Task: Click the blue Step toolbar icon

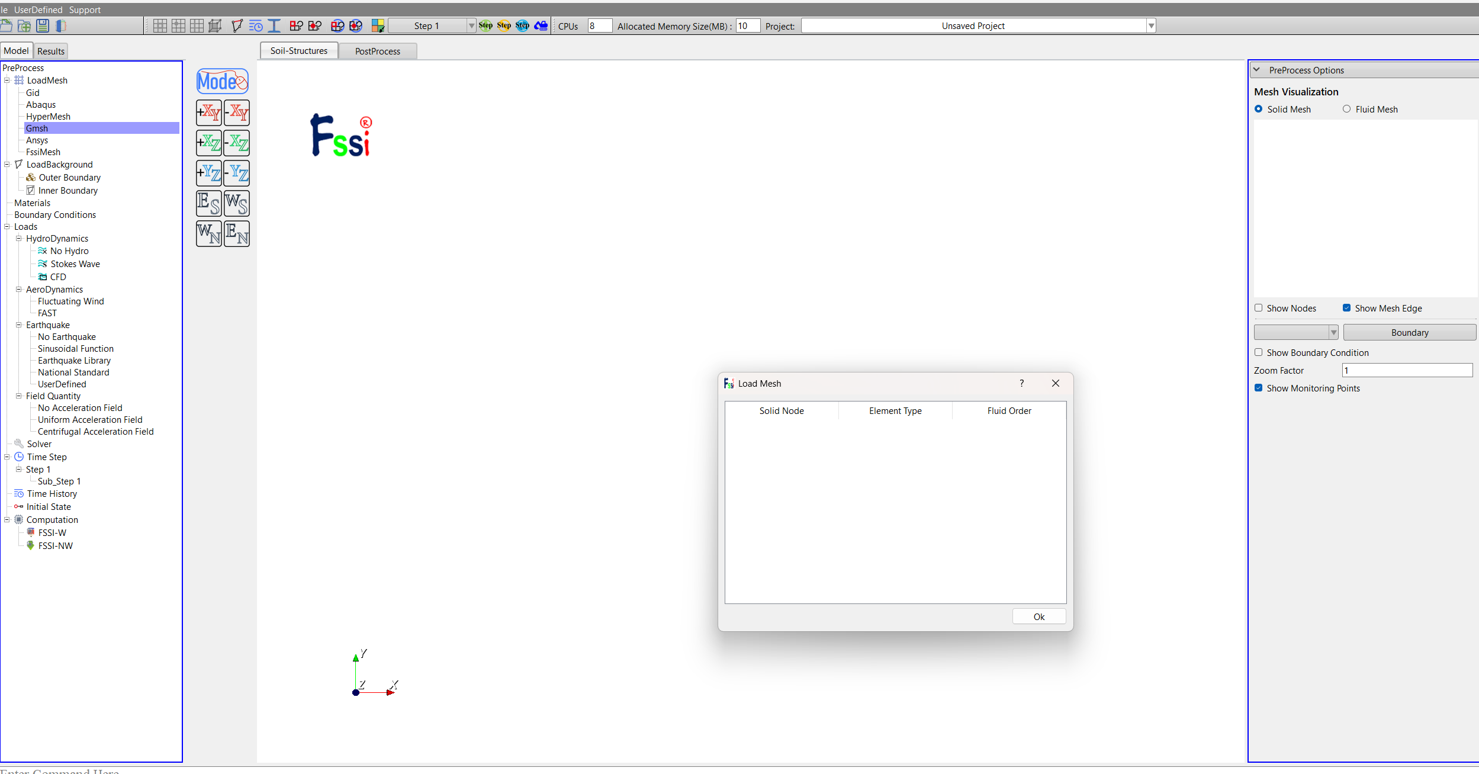Action: coord(522,25)
